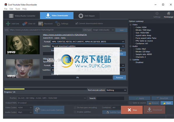
Task: Select Container: AVI tree entry
Action: pyautogui.click(x=142, y=43)
